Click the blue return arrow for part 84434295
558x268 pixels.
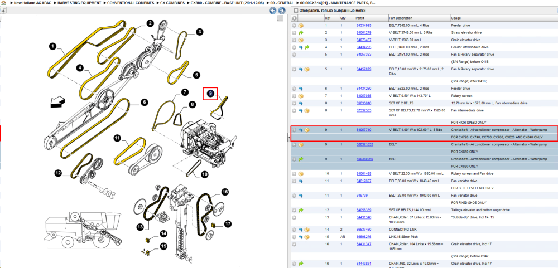(301, 47)
